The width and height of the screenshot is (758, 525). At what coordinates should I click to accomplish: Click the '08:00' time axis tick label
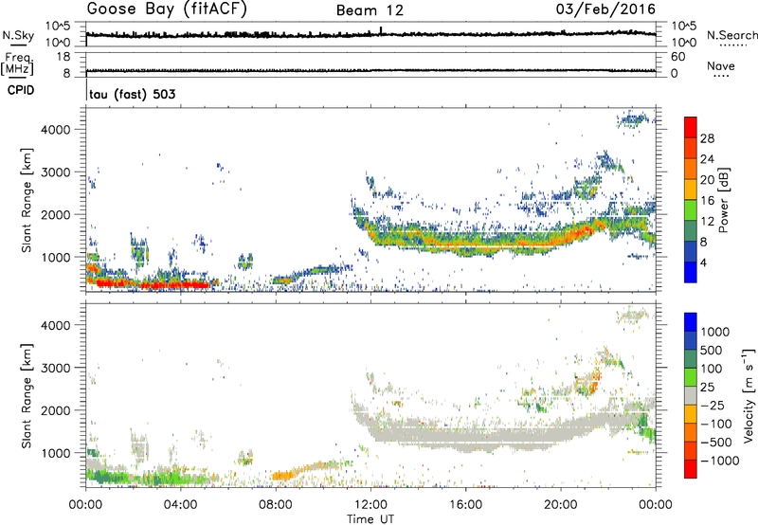click(x=276, y=505)
